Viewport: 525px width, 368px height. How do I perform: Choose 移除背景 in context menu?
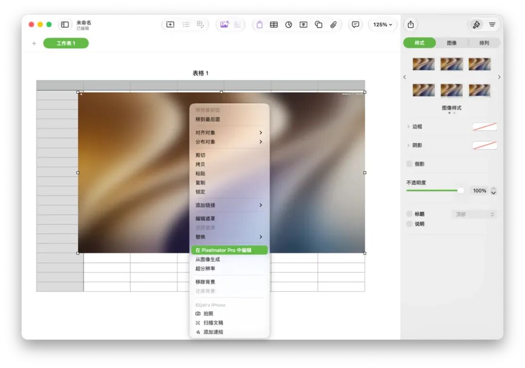(229, 282)
